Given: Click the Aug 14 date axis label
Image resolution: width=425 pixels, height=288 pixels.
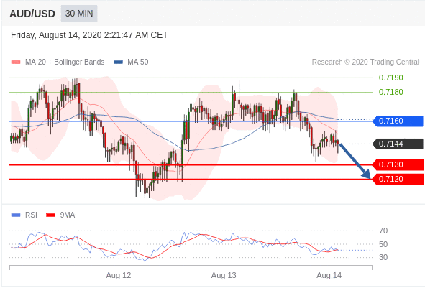Looking at the screenshot, I should click(x=329, y=276).
